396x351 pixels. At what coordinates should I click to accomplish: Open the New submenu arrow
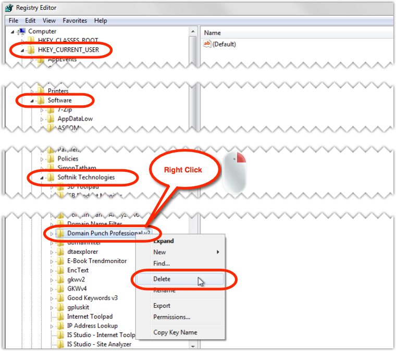click(x=218, y=252)
